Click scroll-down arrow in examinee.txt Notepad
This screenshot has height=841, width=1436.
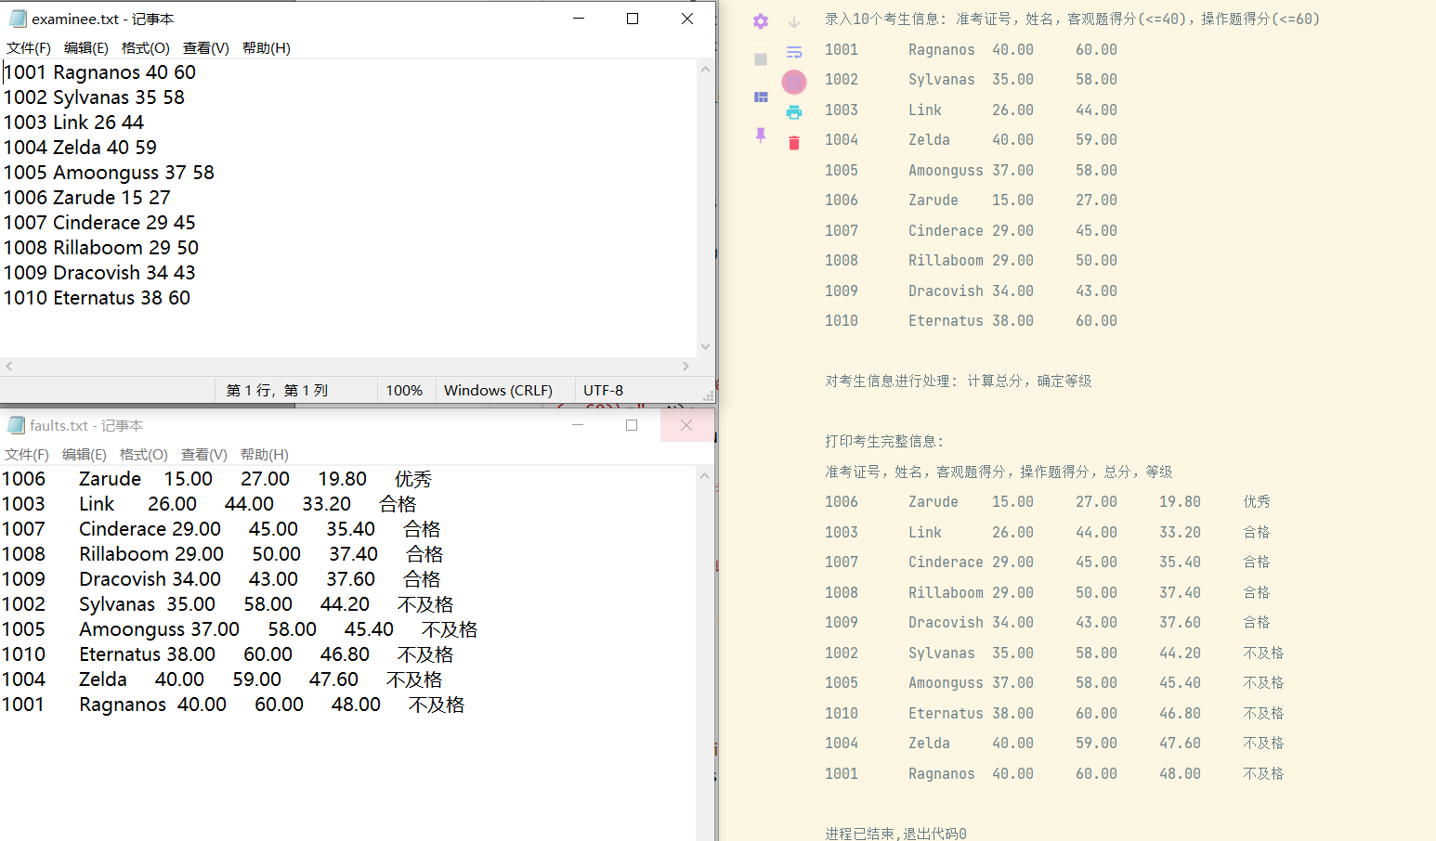705,347
